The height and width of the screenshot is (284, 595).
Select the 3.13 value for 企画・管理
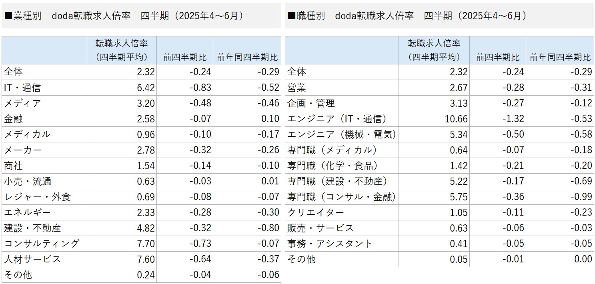(x=459, y=103)
